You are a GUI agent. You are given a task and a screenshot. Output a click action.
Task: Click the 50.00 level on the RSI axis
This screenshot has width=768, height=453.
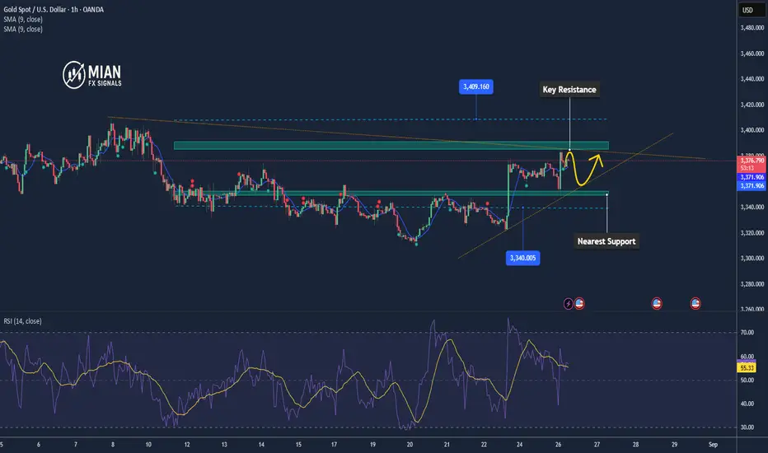[747, 380]
